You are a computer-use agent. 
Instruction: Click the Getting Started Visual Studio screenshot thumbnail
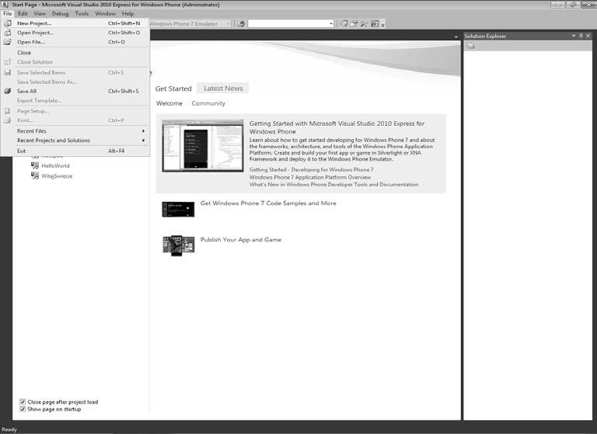[203, 146]
